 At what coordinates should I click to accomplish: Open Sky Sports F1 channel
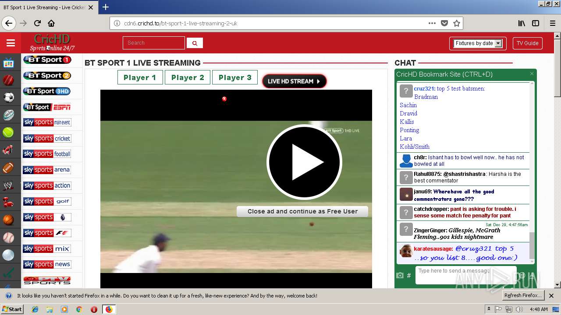[47, 233]
